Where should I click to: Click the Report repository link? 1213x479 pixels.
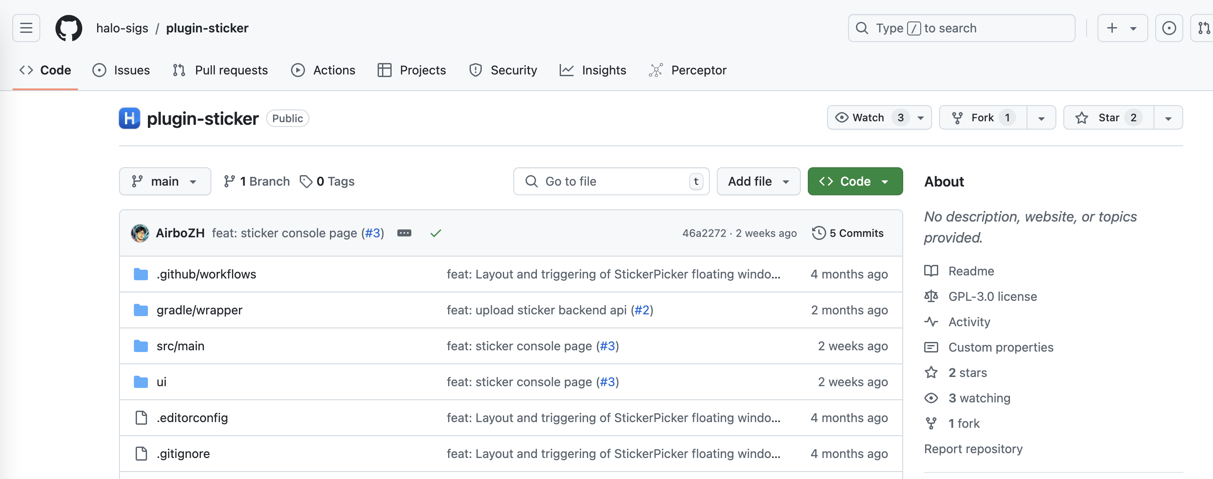973,449
